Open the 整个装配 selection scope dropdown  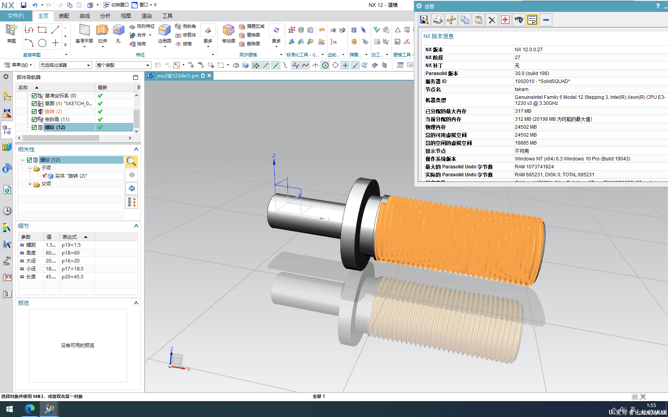click(x=123, y=65)
